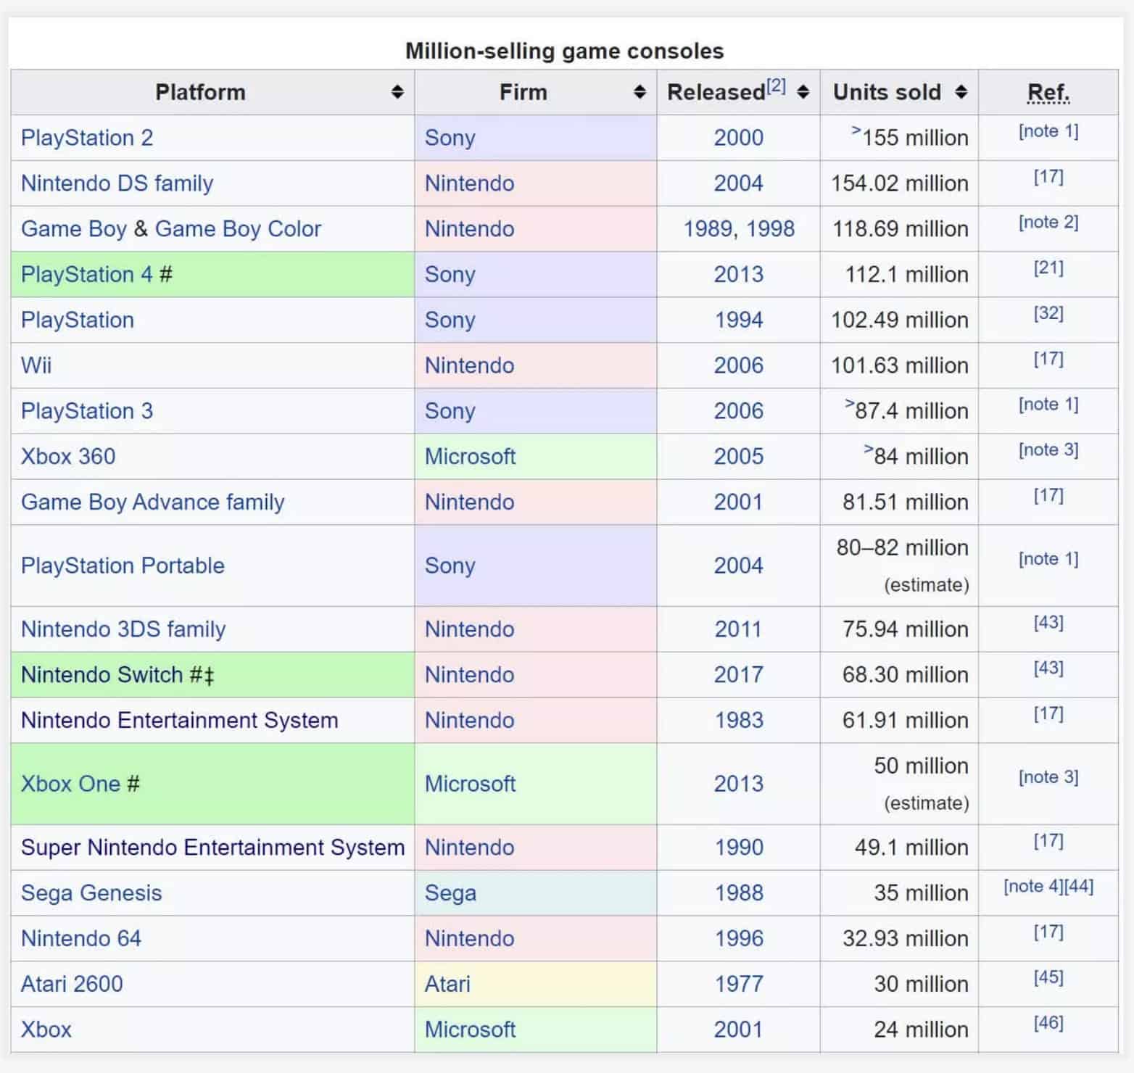The width and height of the screenshot is (1134, 1073).
Task: Open the Sega firm link
Action: (x=450, y=893)
